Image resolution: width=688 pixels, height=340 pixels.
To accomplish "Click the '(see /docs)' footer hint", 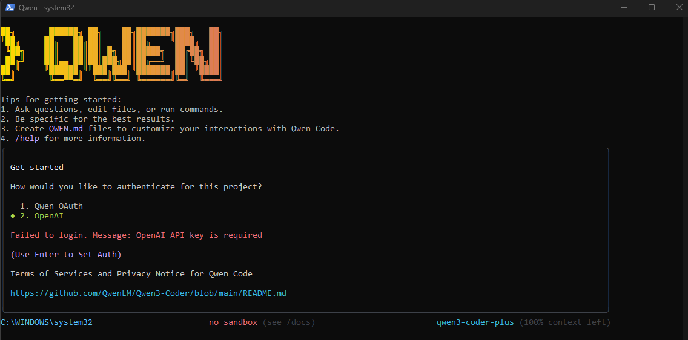I will click(x=289, y=322).
